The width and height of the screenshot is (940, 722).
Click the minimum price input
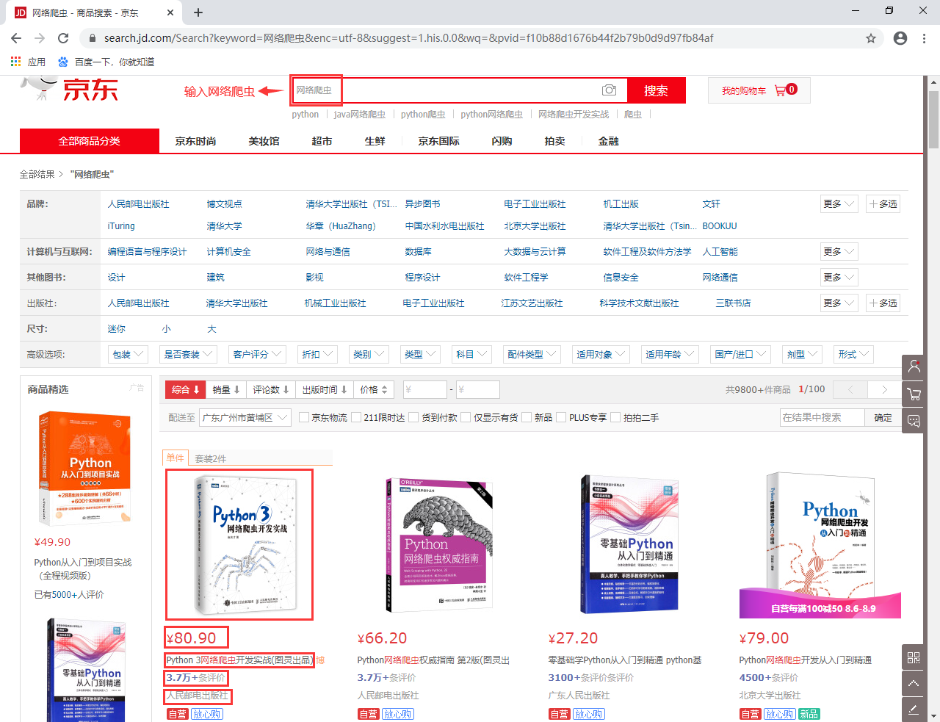(x=425, y=389)
